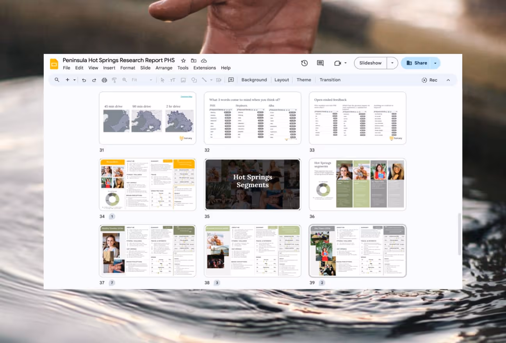Open the Insert menu
Screen dimensions: 506x343
coord(109,68)
